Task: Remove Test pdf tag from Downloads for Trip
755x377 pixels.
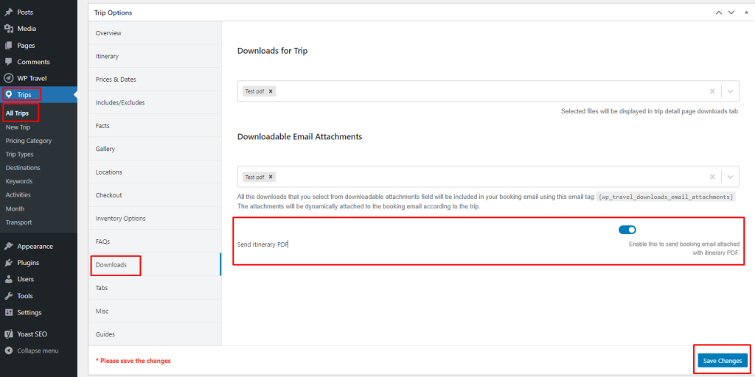Action: [x=271, y=91]
